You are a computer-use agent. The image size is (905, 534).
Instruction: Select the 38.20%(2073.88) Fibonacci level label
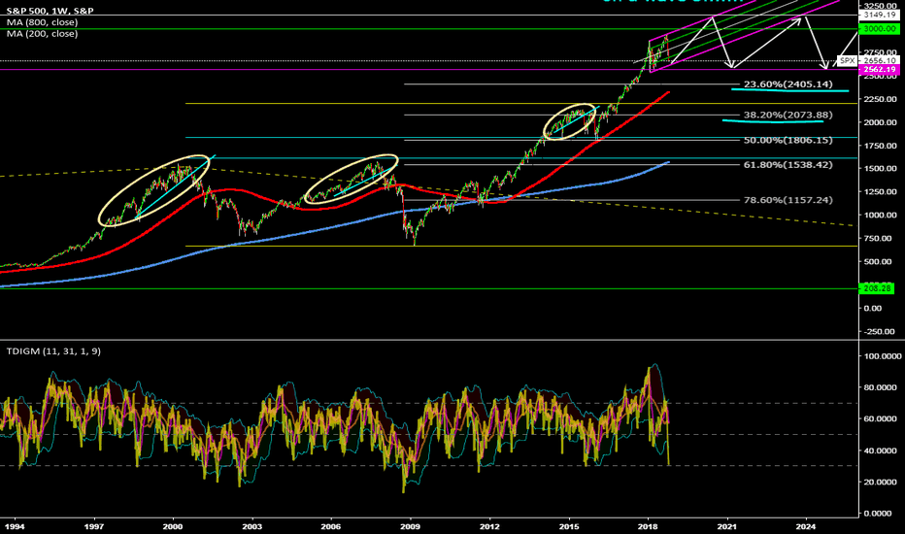(788, 115)
